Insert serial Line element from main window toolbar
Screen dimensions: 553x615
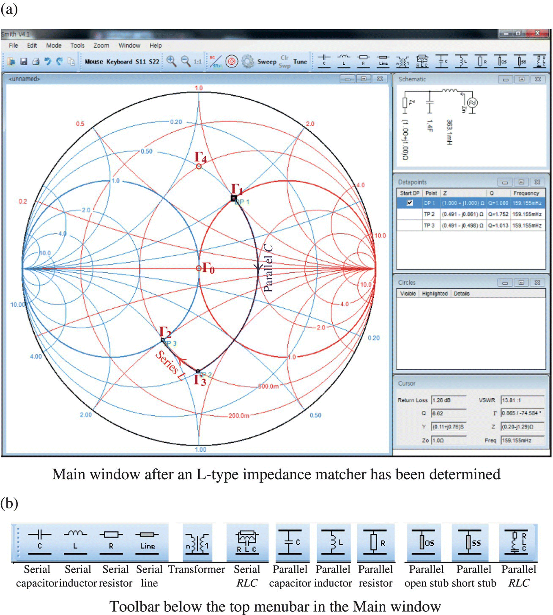click(383, 61)
